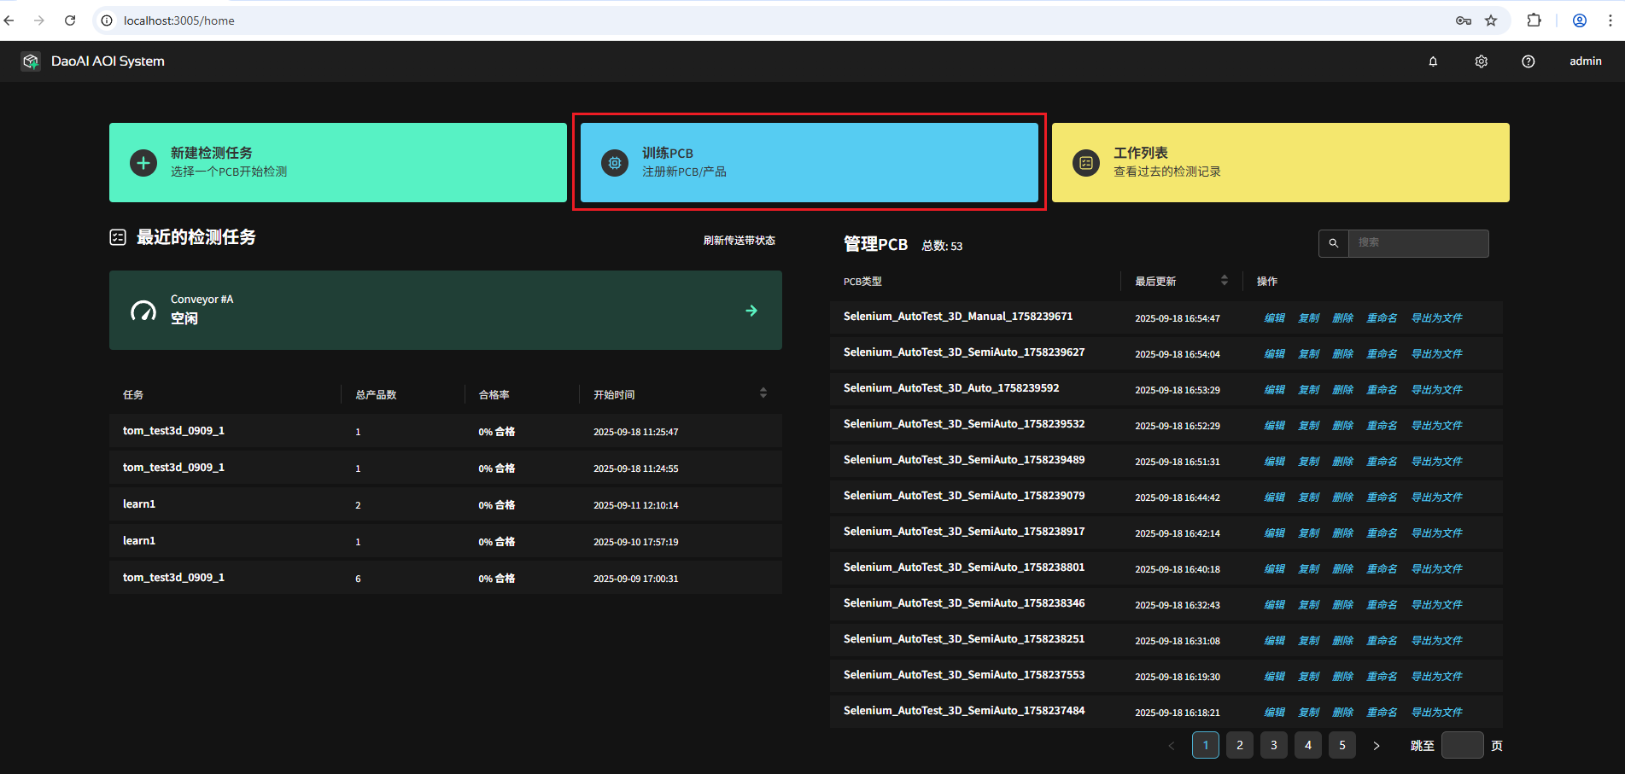
Task: Click the search magnifier icon button
Action: (1333, 243)
